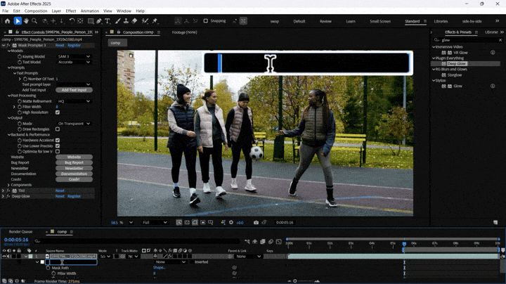Click the timeline zoom slider at bottom
The image size is (506, 284).
295,280
